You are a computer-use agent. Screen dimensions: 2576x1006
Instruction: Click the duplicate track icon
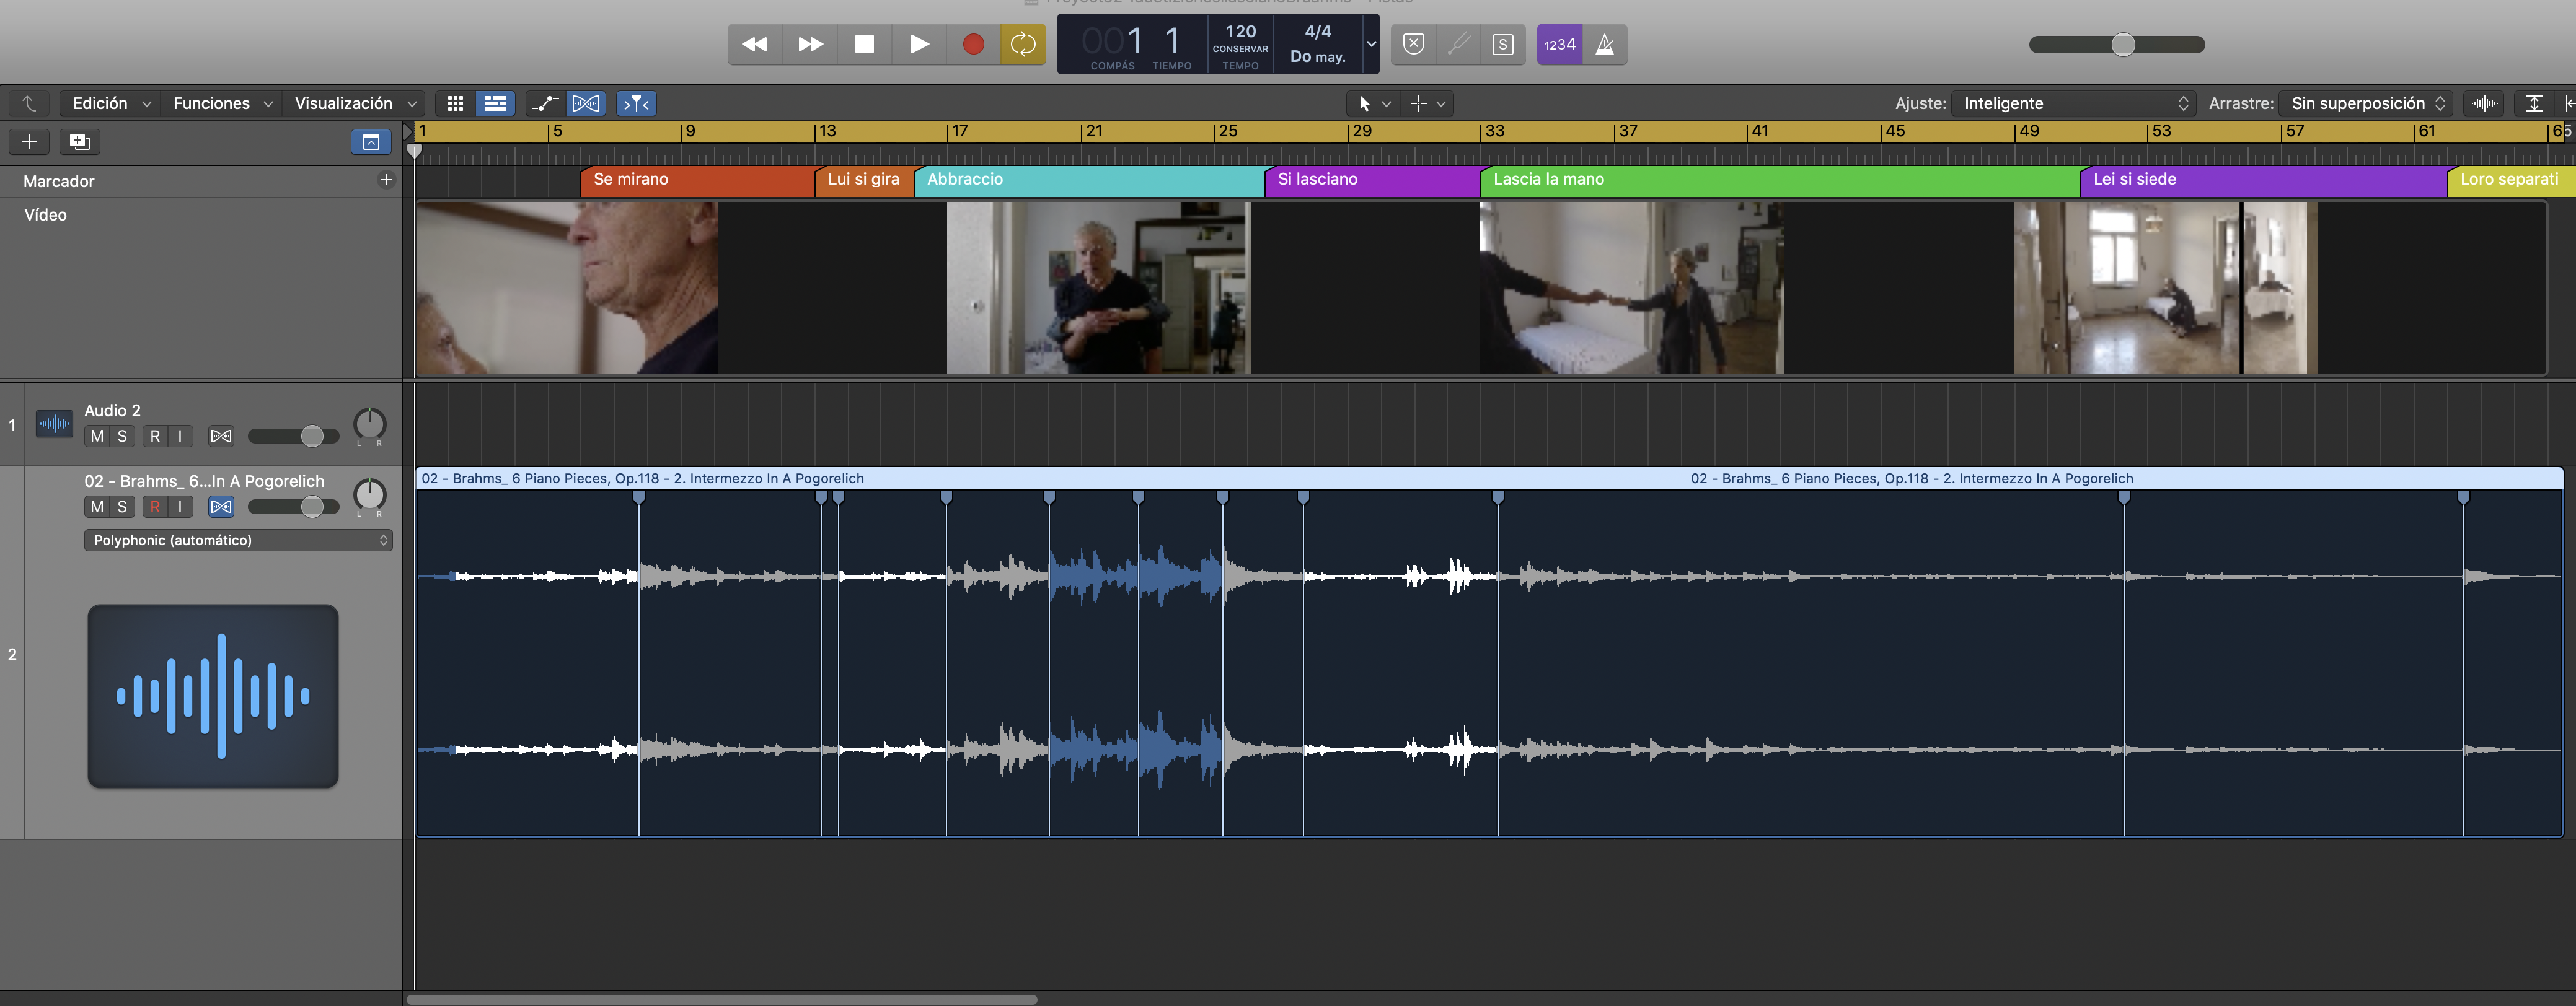coord(79,142)
